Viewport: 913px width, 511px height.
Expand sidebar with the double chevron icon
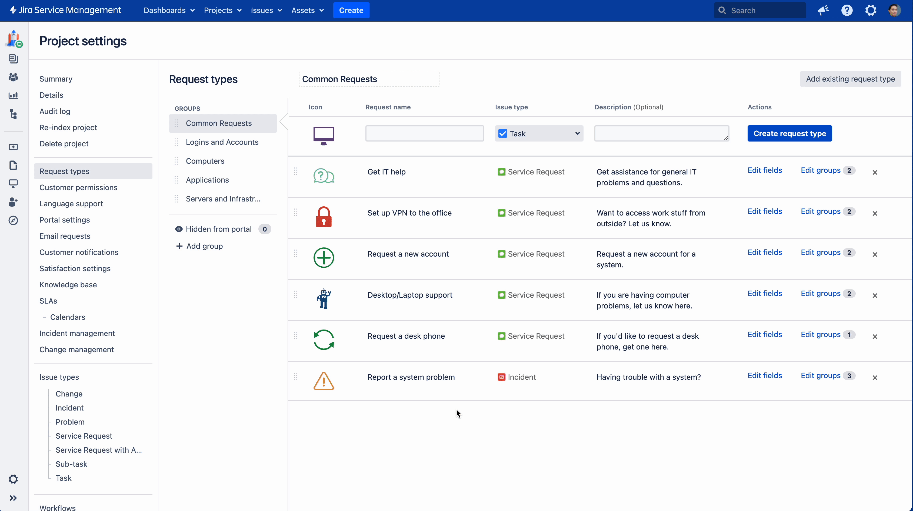(13, 498)
